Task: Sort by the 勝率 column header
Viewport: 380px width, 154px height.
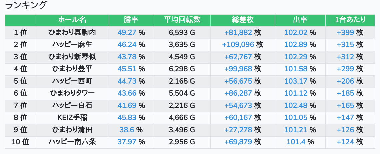Action: (131, 20)
